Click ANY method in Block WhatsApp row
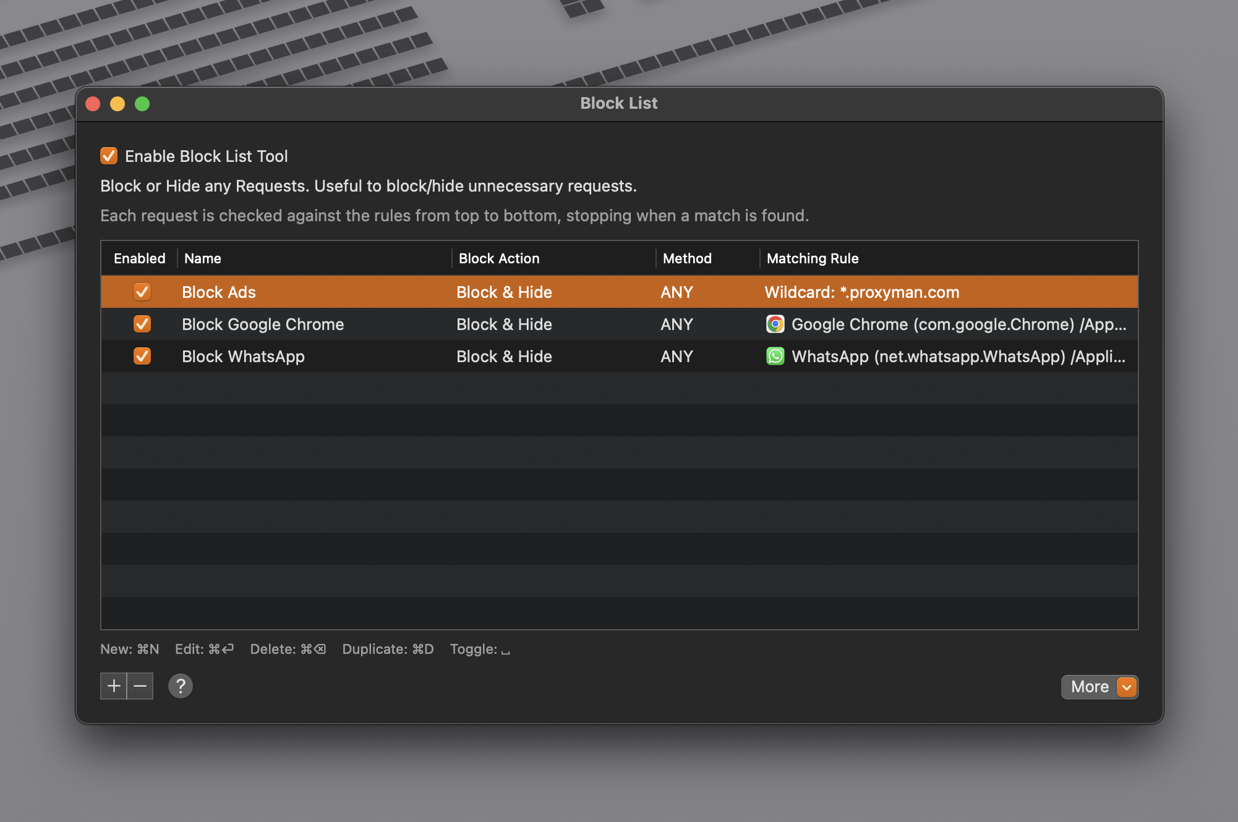The width and height of the screenshot is (1238, 822). click(677, 356)
